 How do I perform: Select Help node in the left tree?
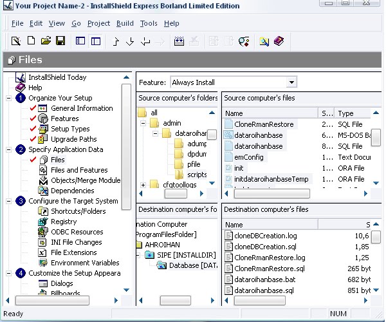pos(35,88)
